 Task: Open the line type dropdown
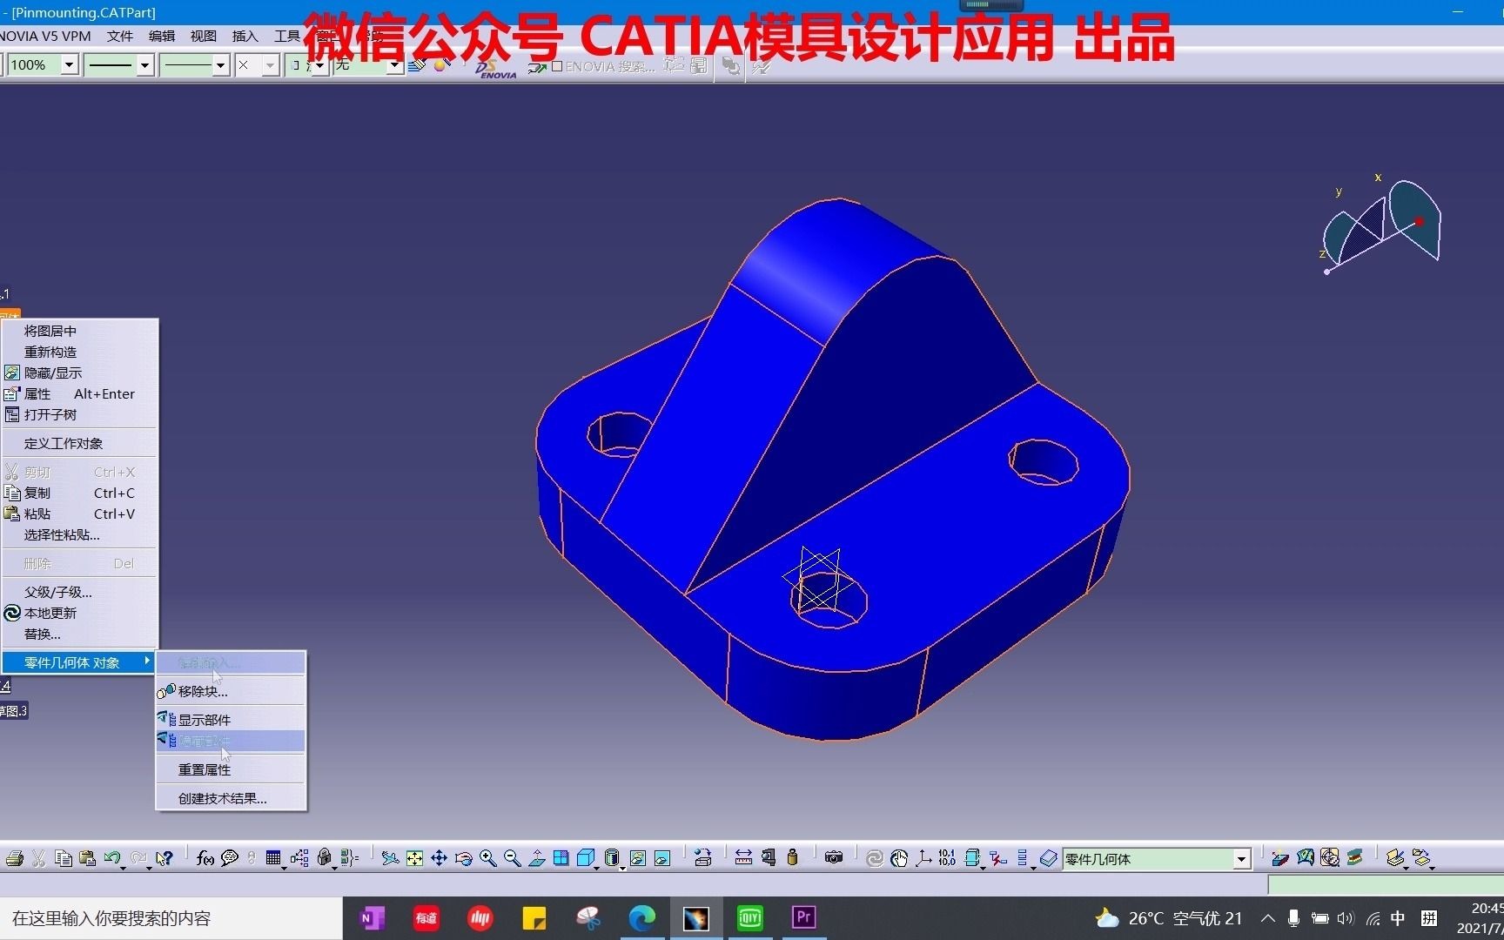click(x=220, y=65)
